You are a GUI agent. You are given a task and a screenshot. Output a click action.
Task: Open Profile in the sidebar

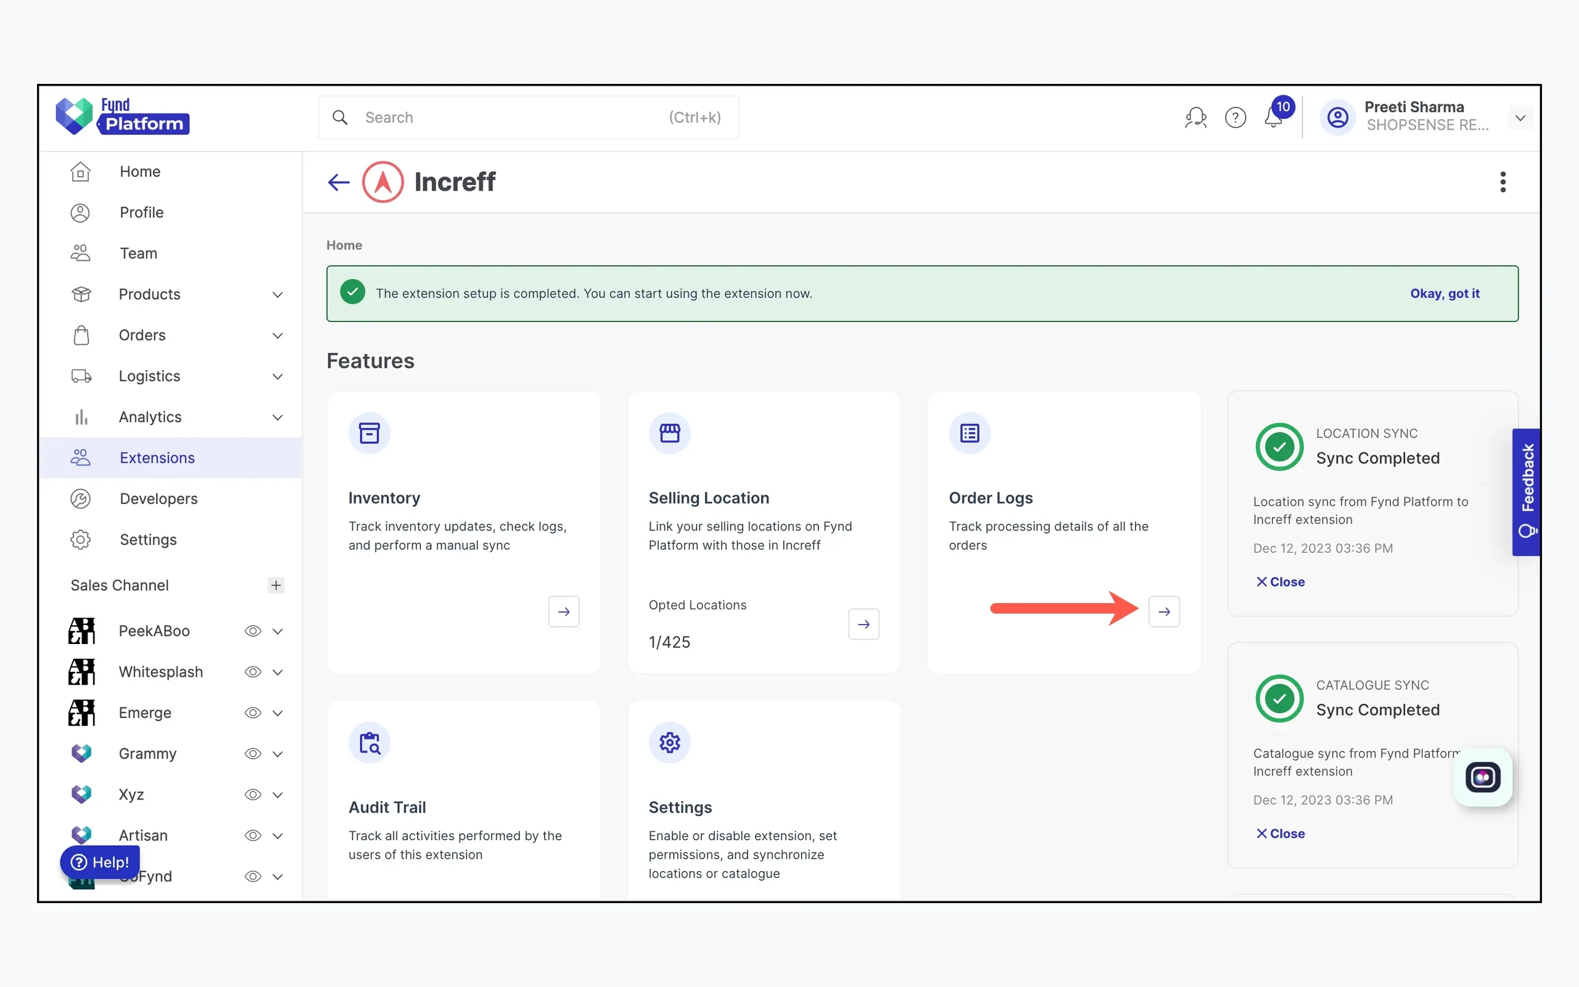click(170, 213)
